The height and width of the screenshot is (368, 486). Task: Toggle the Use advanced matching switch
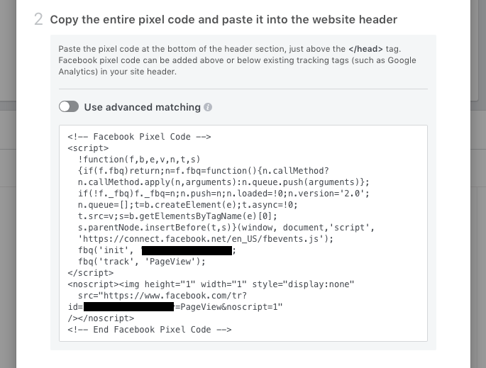(69, 107)
